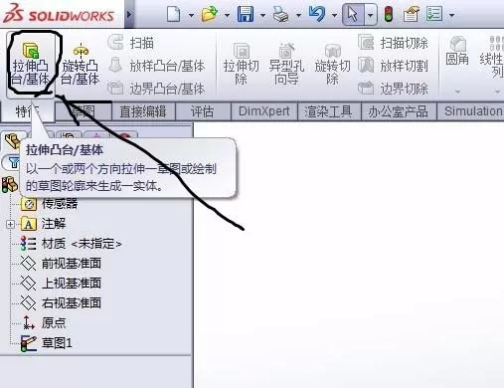
Task: Click the Open file folder icon
Action: tap(210, 15)
